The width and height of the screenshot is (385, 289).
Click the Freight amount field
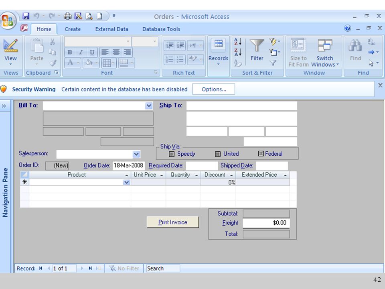click(x=266, y=223)
